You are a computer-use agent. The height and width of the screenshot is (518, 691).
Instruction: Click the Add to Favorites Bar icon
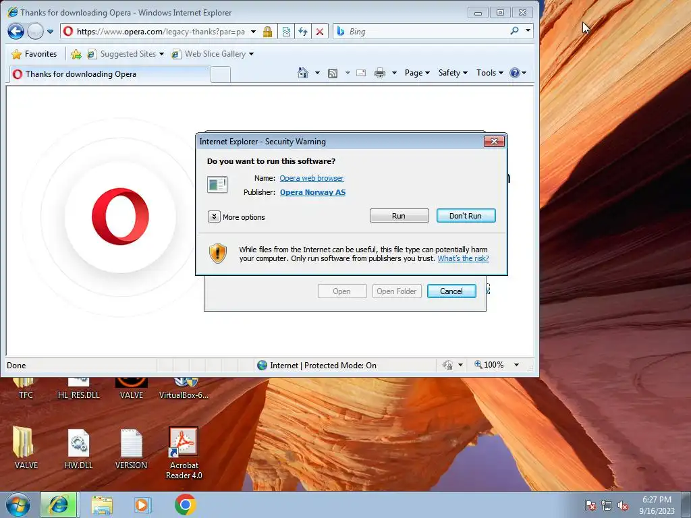(x=76, y=54)
